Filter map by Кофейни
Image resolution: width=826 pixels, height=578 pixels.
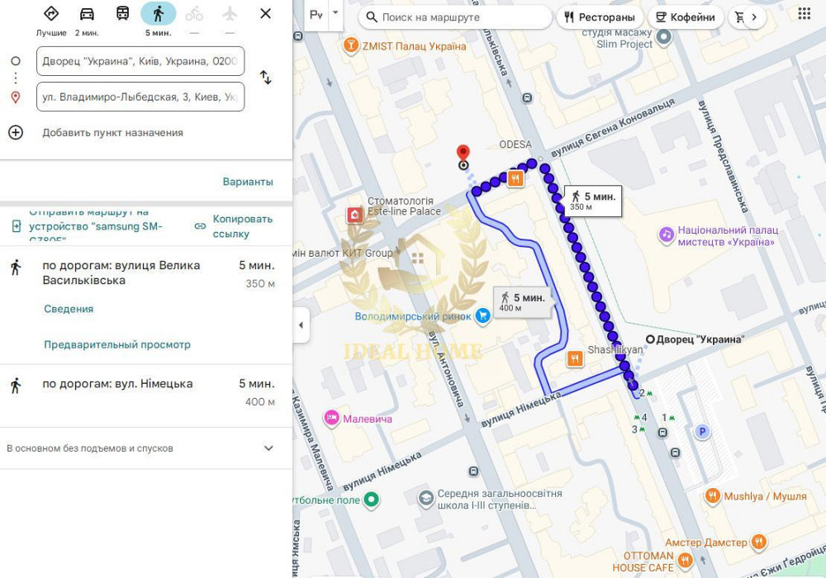click(686, 17)
